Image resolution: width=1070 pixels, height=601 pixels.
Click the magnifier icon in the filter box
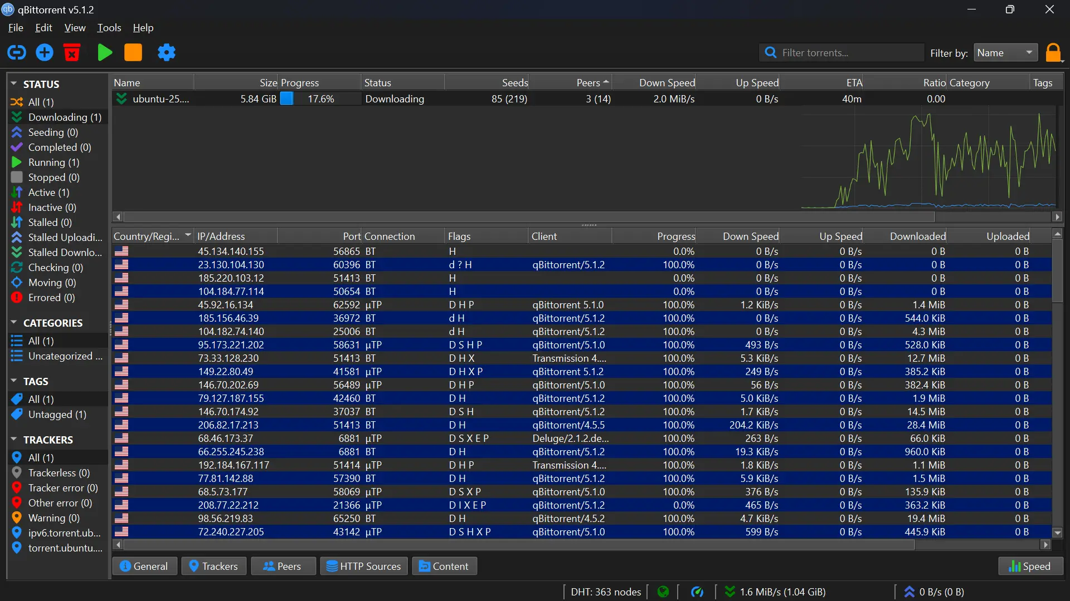coord(771,52)
